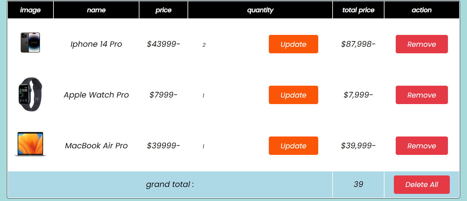
Task: Update the MacBook Air Pro quantity
Action: click(293, 146)
